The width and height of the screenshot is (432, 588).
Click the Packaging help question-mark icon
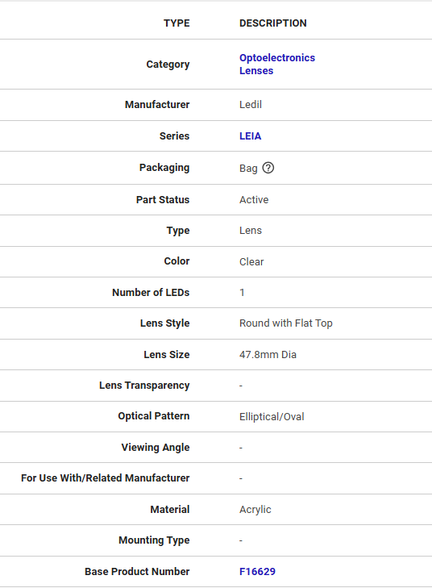pos(268,168)
